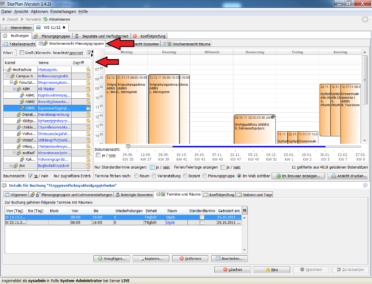
Task: Click the Zurück back arrow
Action: click(3, 19)
